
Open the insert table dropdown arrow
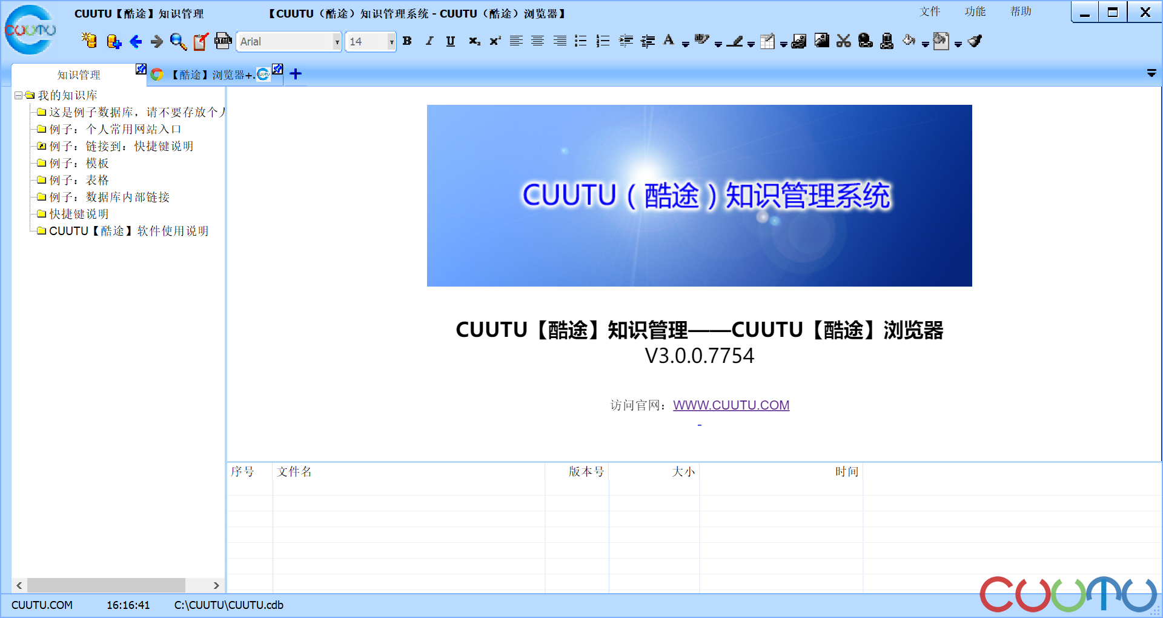pos(783,44)
